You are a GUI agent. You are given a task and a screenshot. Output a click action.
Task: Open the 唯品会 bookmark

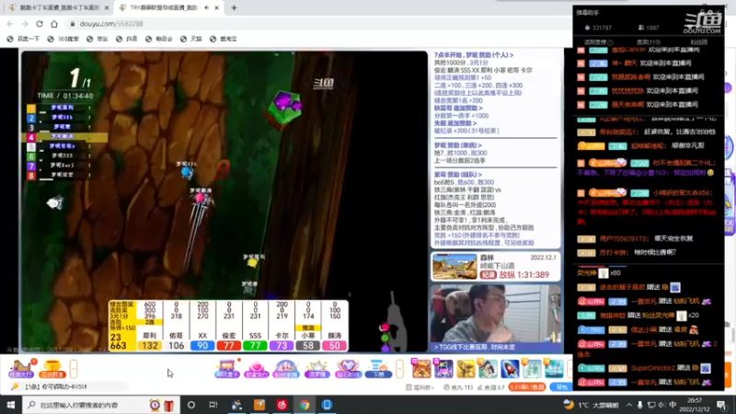[158, 39]
